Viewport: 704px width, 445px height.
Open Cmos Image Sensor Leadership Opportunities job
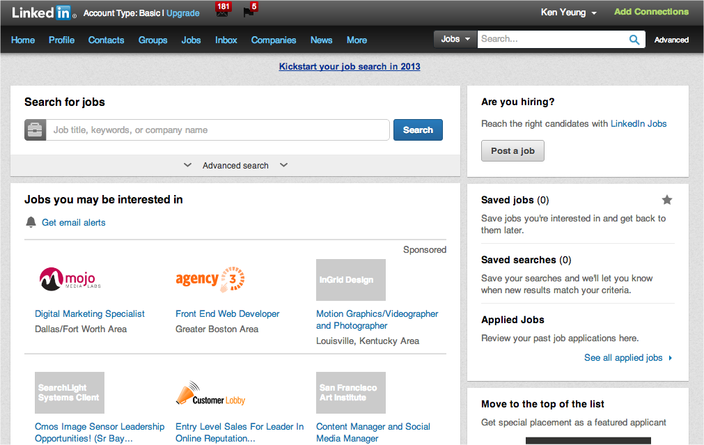coord(100,432)
